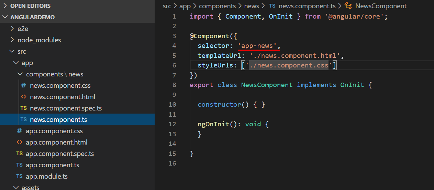The width and height of the screenshot is (434, 190).
Task: Select news.component.ts in the file tree
Action: [58, 119]
